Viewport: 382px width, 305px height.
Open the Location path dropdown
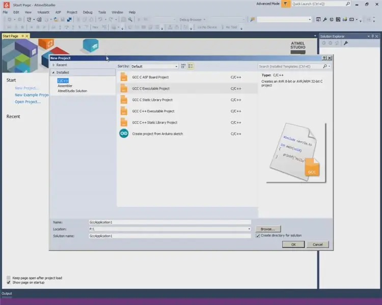[x=249, y=229]
